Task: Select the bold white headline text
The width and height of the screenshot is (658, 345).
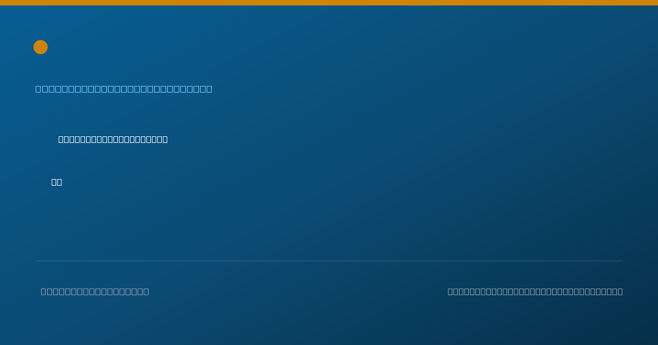Action: [113, 139]
